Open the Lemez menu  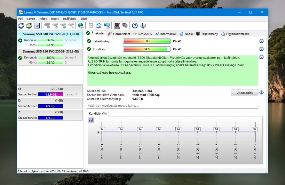click(x=31, y=19)
